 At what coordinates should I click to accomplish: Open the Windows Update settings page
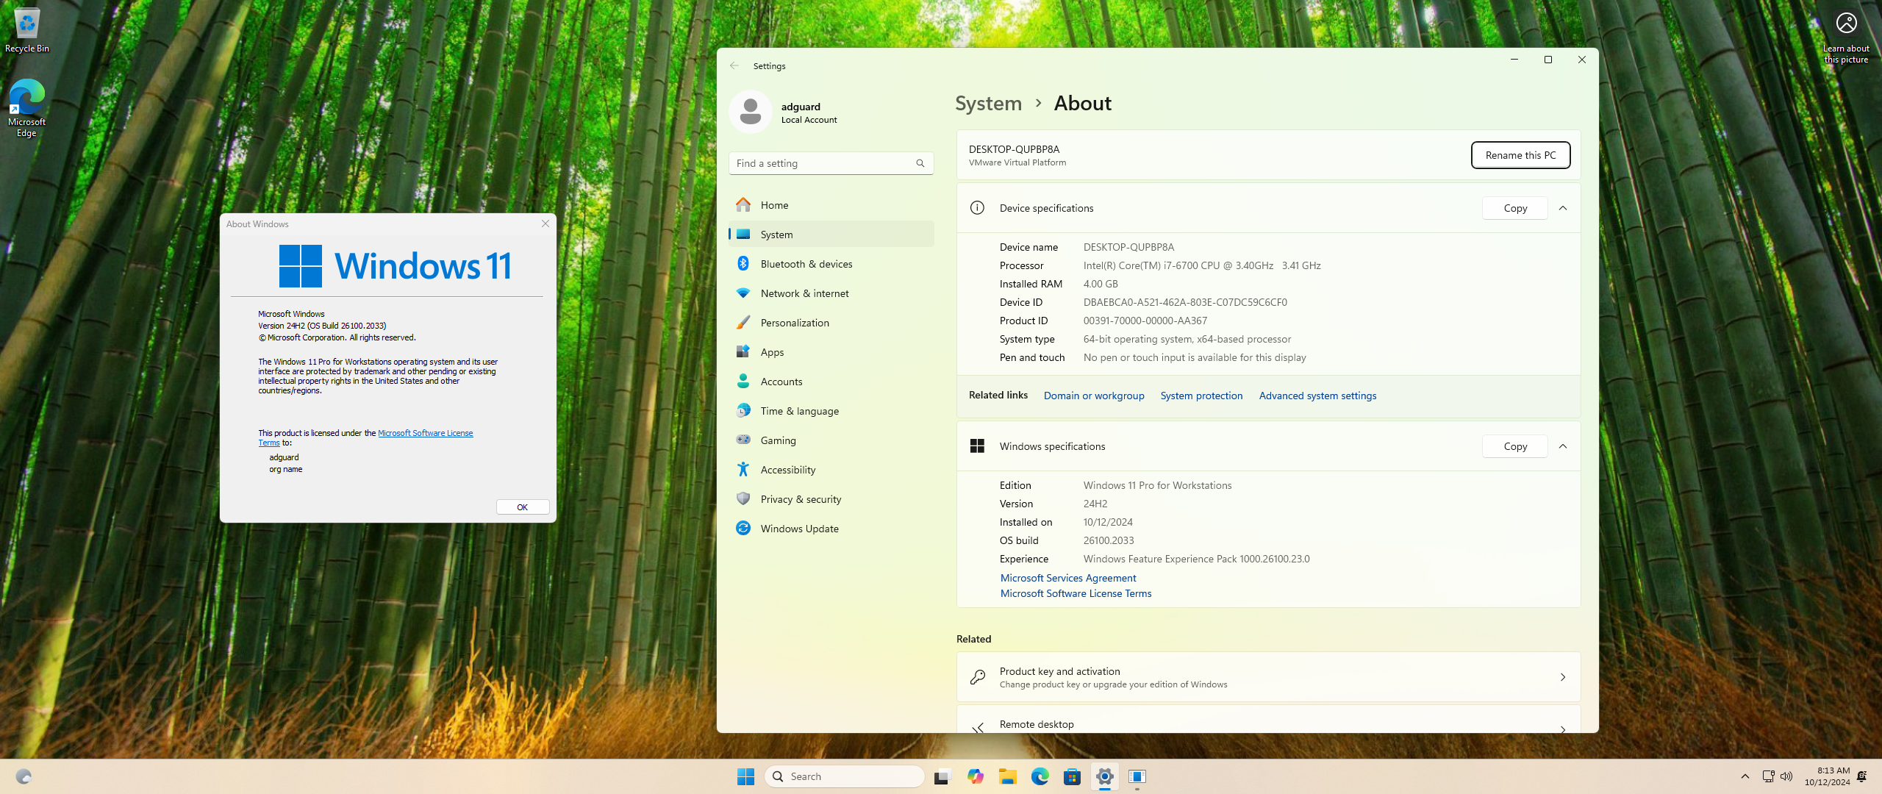point(831,528)
